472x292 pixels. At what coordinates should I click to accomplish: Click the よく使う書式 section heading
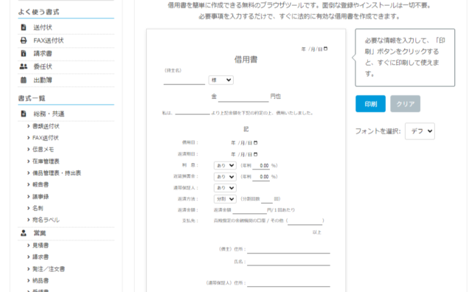[x=38, y=12]
